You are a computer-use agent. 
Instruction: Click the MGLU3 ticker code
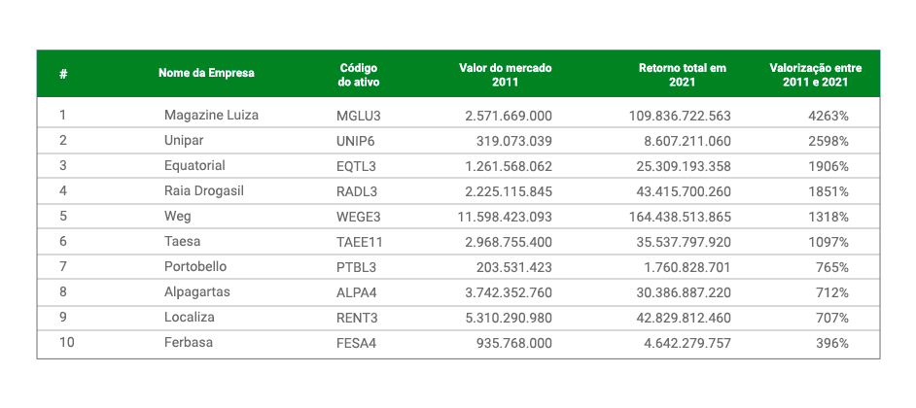tap(359, 116)
